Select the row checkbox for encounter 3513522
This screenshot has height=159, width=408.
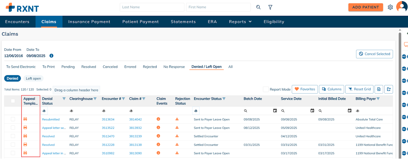tap(13, 128)
